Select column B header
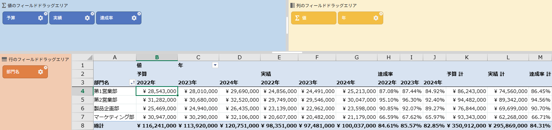Screen dimensions: 552x130 157,57
